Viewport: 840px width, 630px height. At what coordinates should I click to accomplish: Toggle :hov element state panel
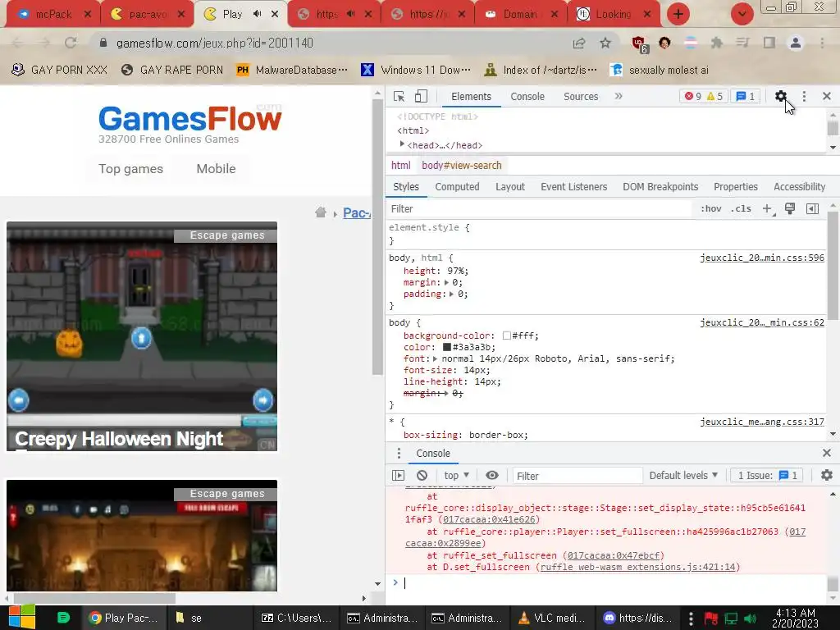[x=711, y=209]
